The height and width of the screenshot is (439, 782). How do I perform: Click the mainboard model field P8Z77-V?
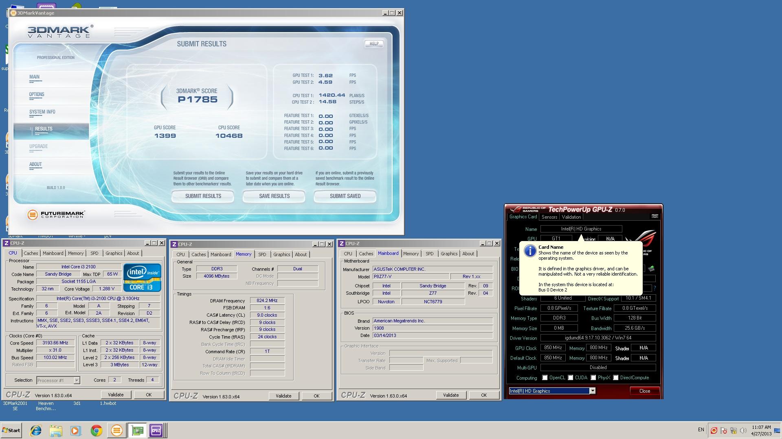[x=411, y=276]
